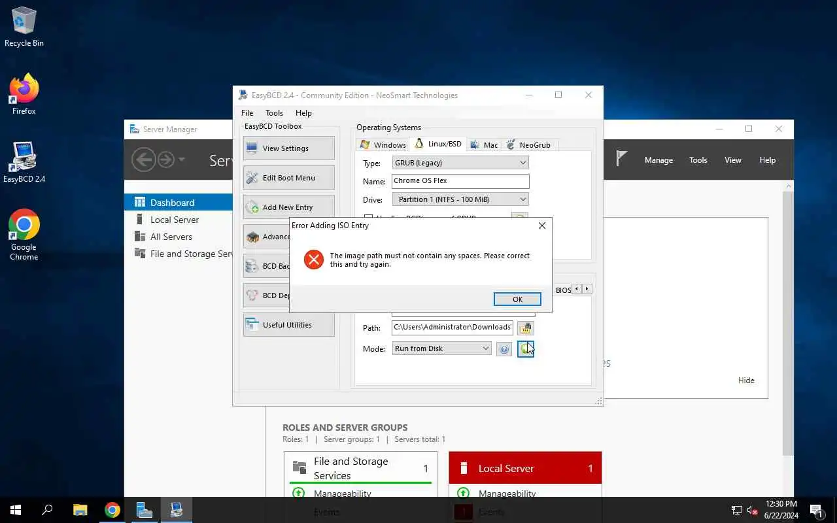Click the taskbar search icon
837x523 pixels.
(x=47, y=510)
